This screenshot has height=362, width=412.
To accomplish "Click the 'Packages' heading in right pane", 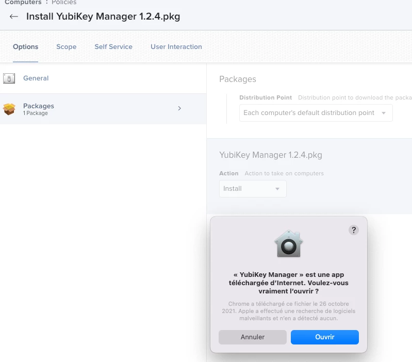I will tap(238, 79).
